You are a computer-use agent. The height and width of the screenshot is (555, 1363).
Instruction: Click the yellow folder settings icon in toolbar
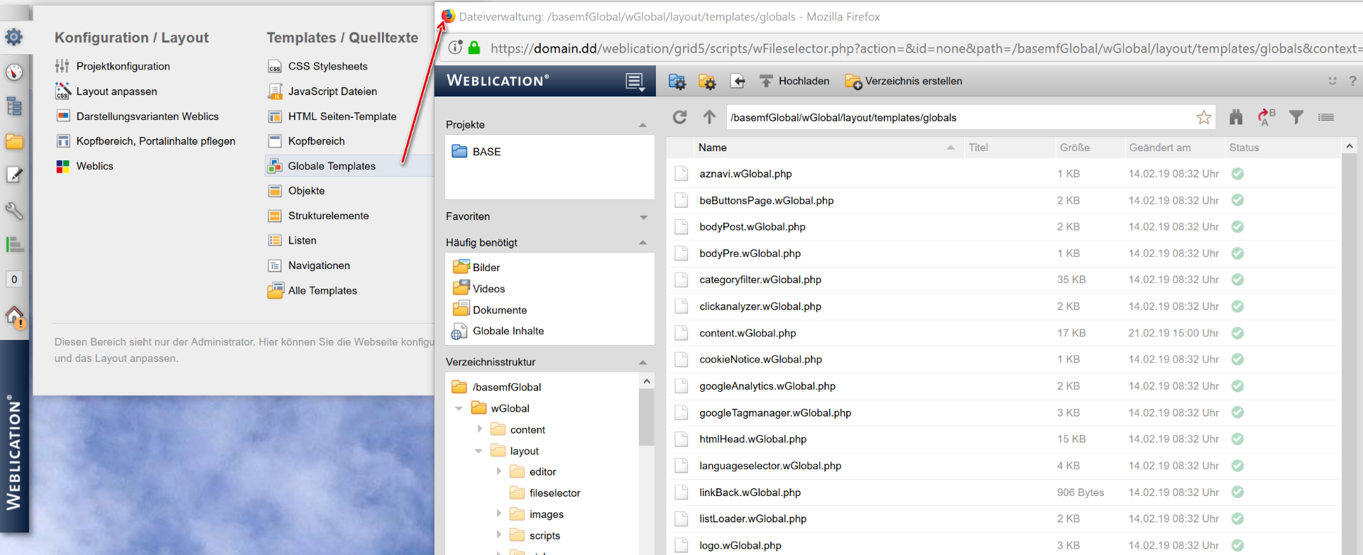point(707,82)
